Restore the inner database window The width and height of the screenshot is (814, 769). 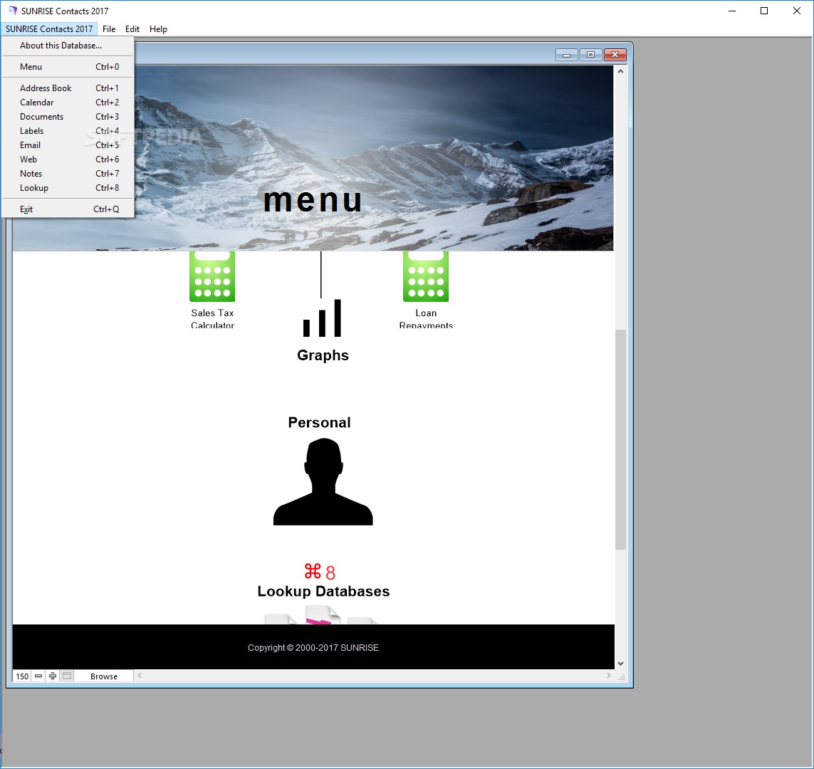(x=590, y=55)
